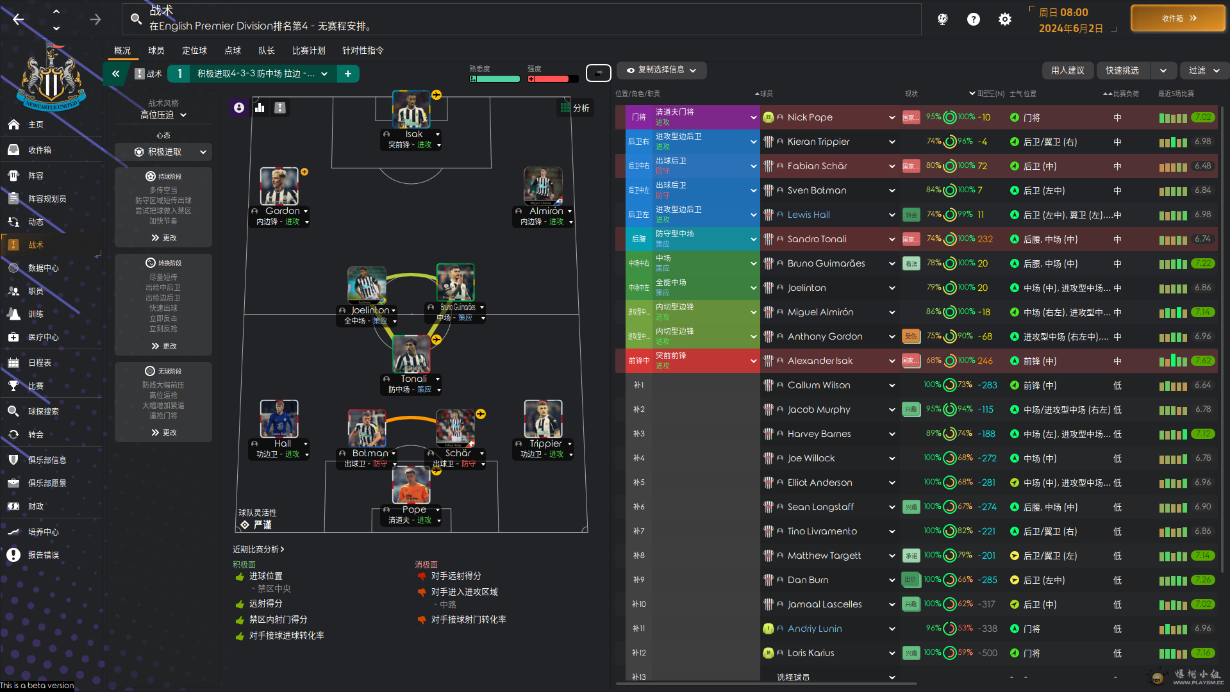Add a new tactic with plus button
This screenshot has height=692, width=1230.
point(348,74)
